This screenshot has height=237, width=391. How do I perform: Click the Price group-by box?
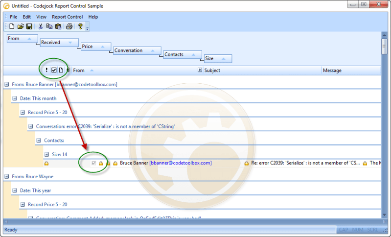click(96, 47)
